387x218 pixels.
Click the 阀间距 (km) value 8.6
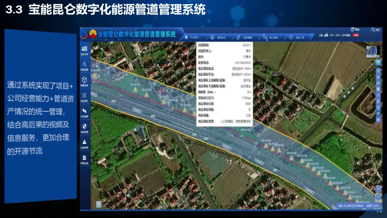tap(249, 92)
